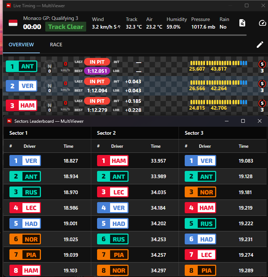Viewport: 268px width, 277px height.
Task: Click ANT's mini sector bar segments
Action: point(218,63)
